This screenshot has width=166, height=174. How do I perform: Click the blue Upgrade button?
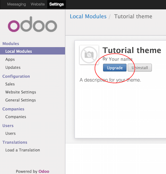115,68
